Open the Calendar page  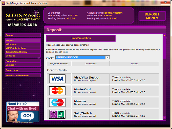(x=23, y=65)
